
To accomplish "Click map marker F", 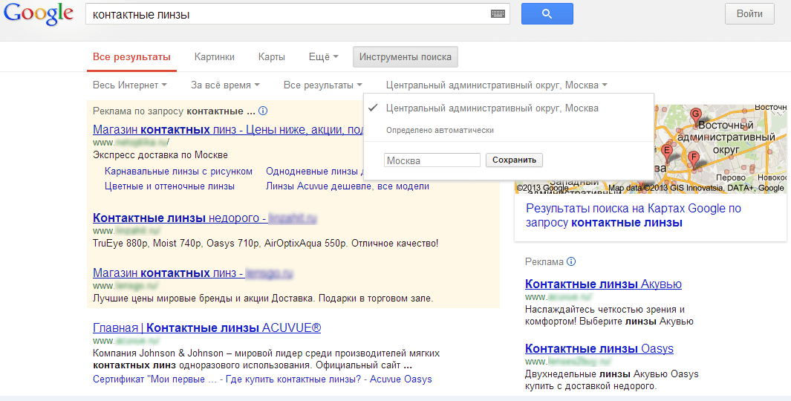I will pos(694,158).
